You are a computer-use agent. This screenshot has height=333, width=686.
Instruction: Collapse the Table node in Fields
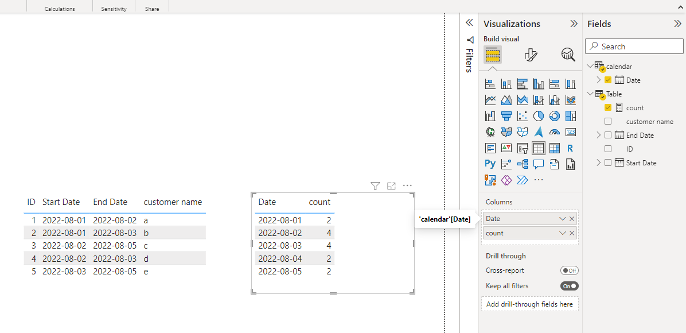tap(590, 94)
